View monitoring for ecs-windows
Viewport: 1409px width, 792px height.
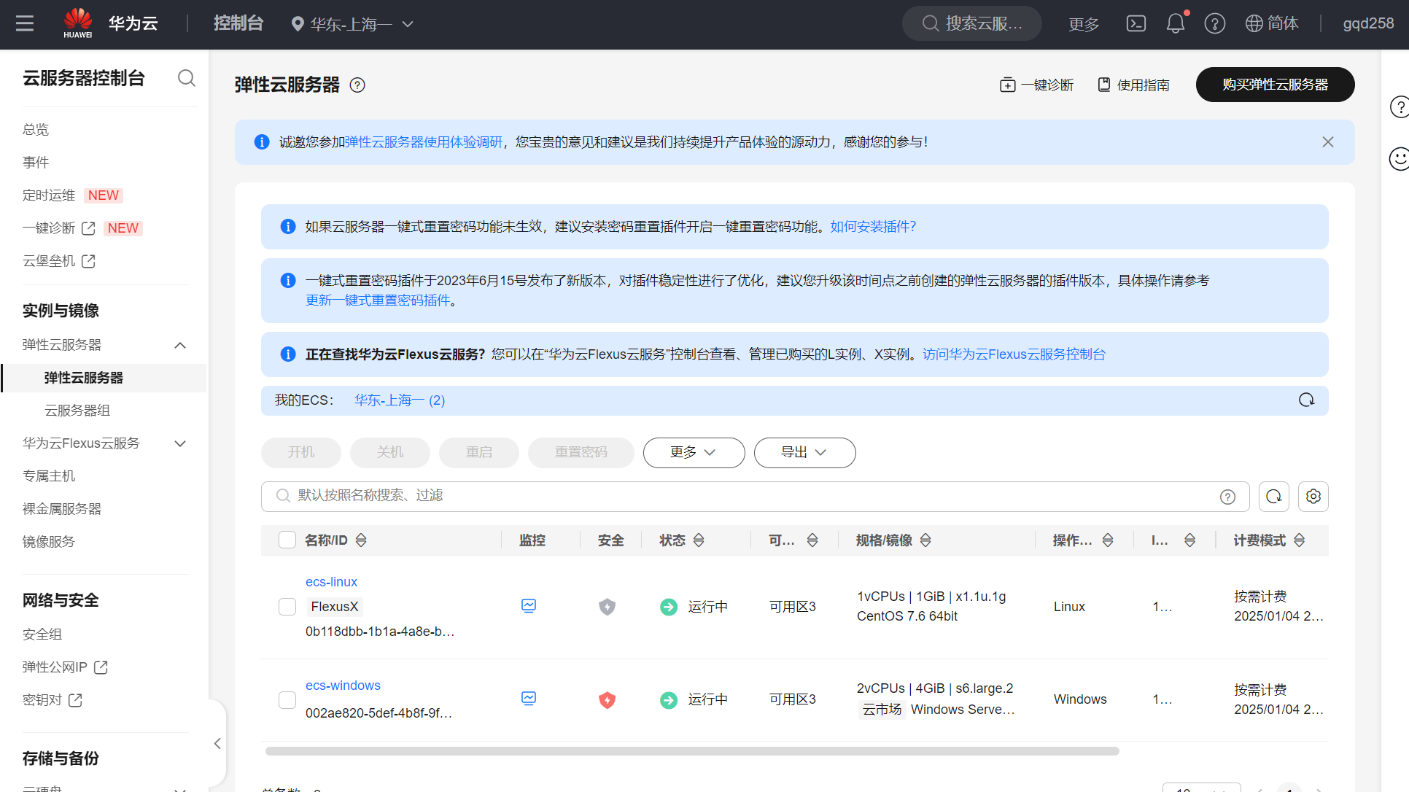tap(529, 699)
